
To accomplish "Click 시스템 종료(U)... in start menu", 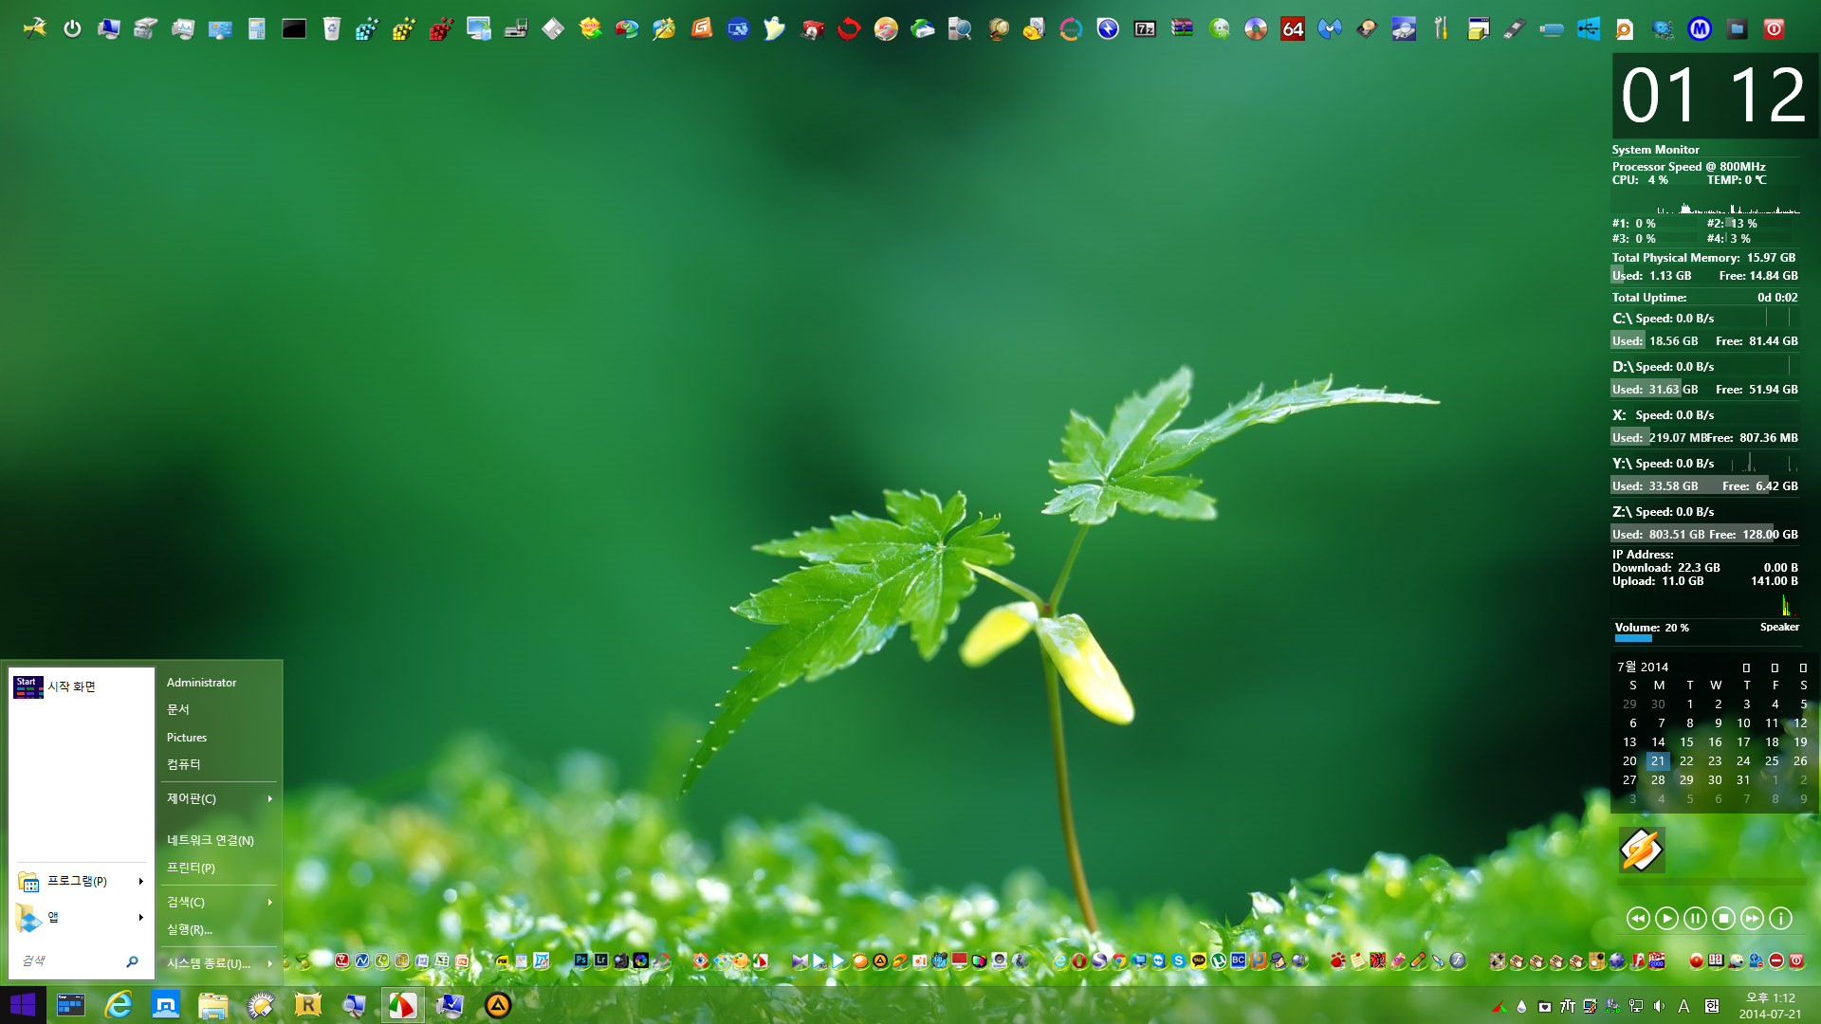I will (209, 963).
